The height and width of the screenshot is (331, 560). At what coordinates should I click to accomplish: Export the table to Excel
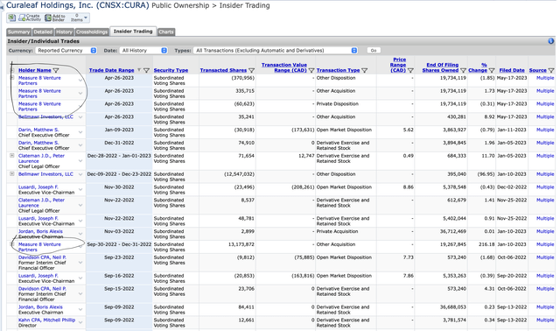[11, 18]
